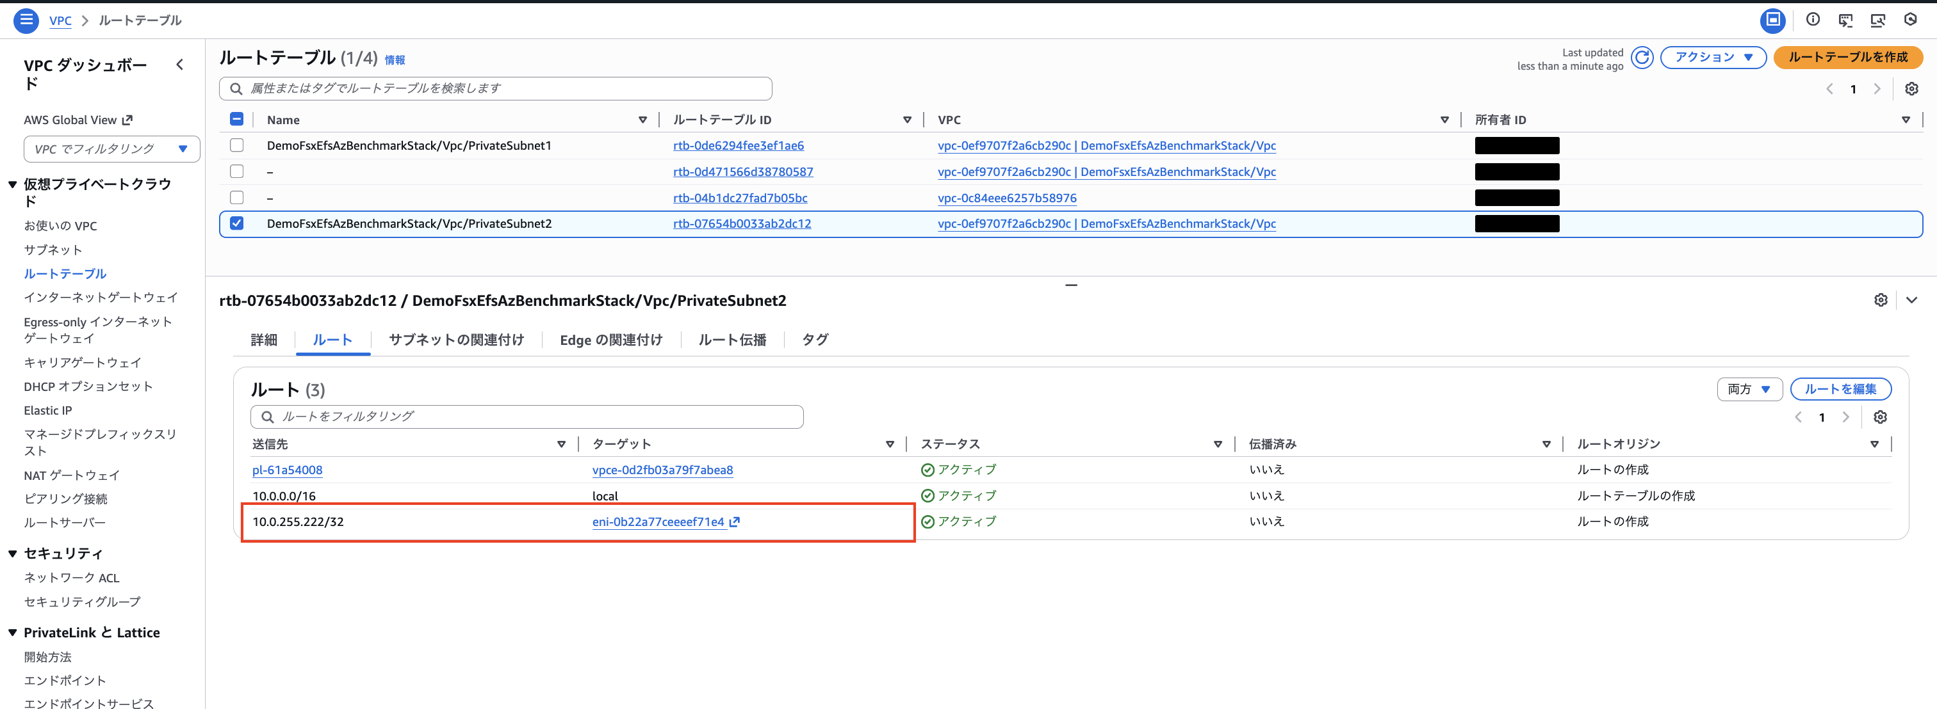
Task: Click the route table search field
Action: 496,88
